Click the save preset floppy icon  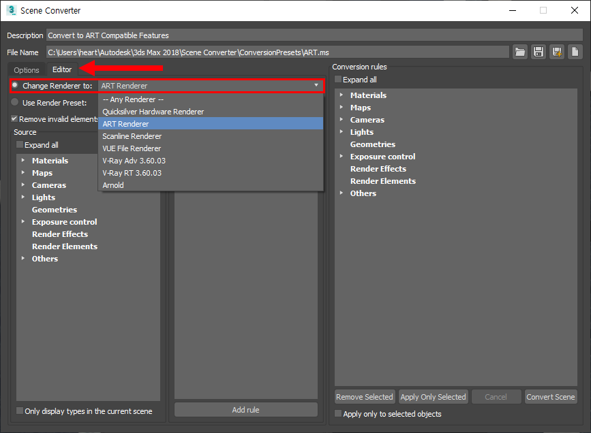pyautogui.click(x=539, y=52)
